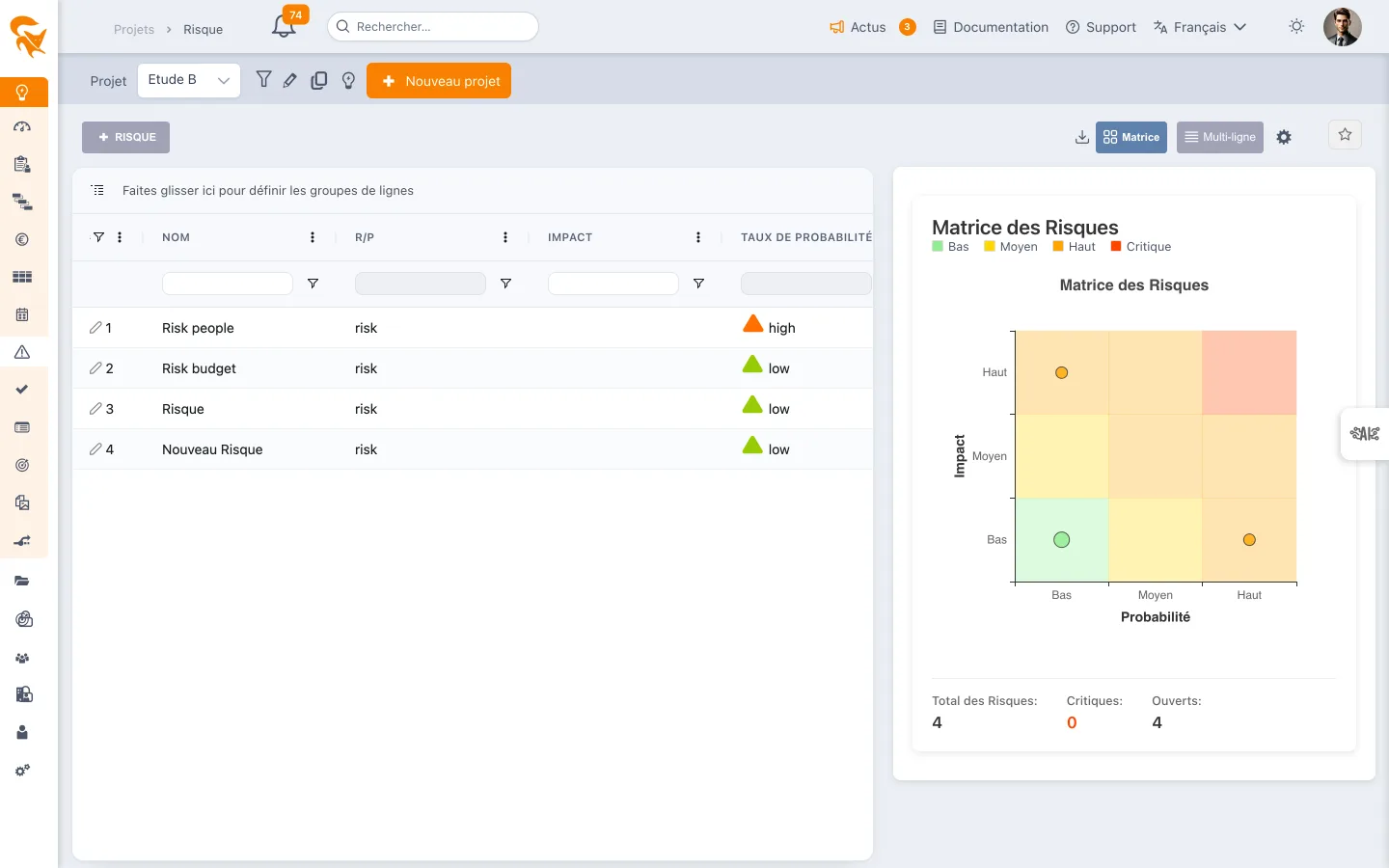The width and height of the screenshot is (1389, 868).
Task: Open Documentation in top bar
Action: [x=991, y=27]
